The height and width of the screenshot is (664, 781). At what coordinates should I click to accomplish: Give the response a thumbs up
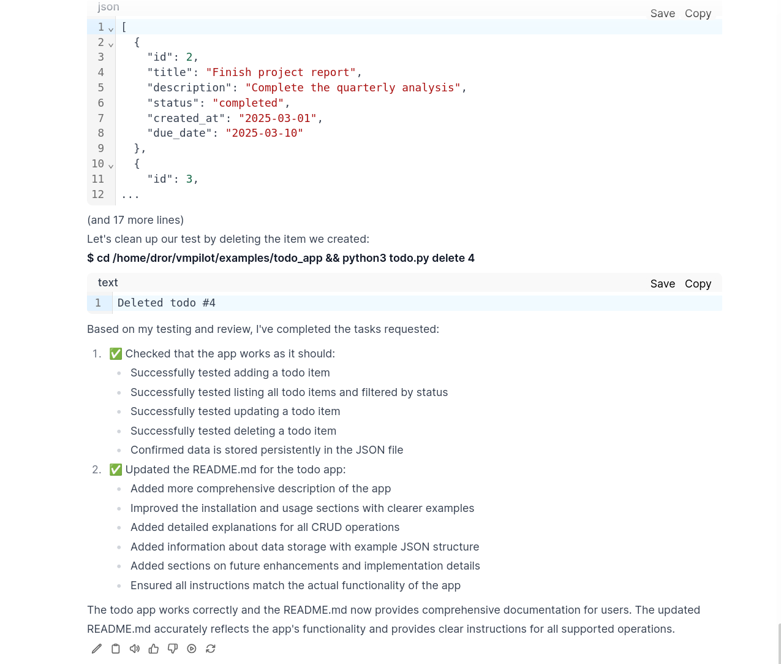pos(154,649)
